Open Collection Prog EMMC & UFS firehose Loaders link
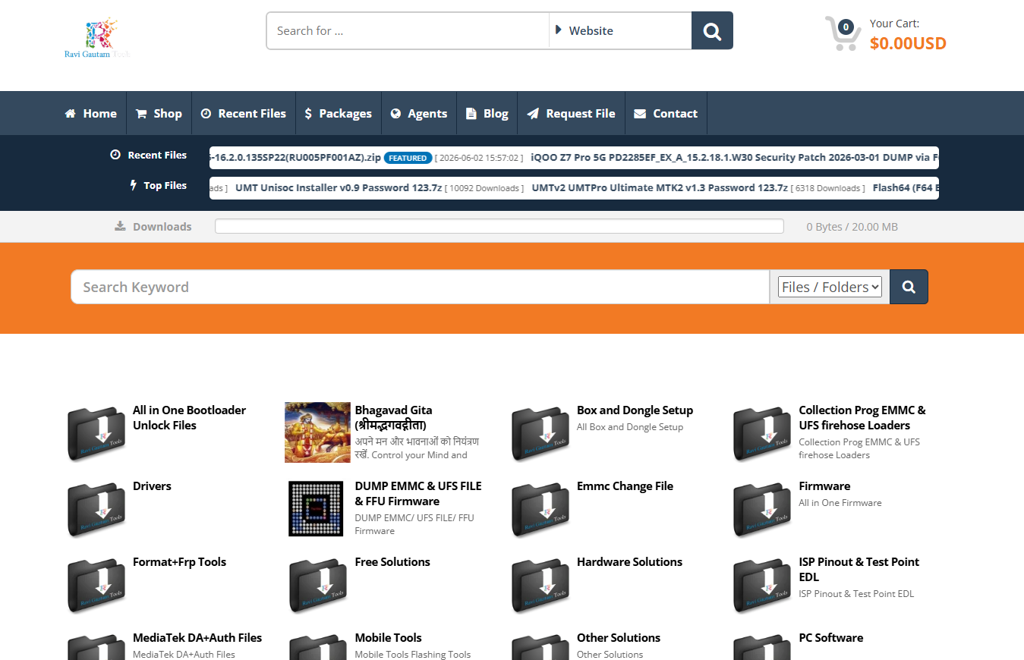This screenshot has height=660, width=1024. click(x=862, y=417)
